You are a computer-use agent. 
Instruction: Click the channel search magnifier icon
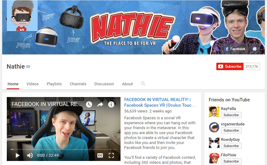coord(143,83)
